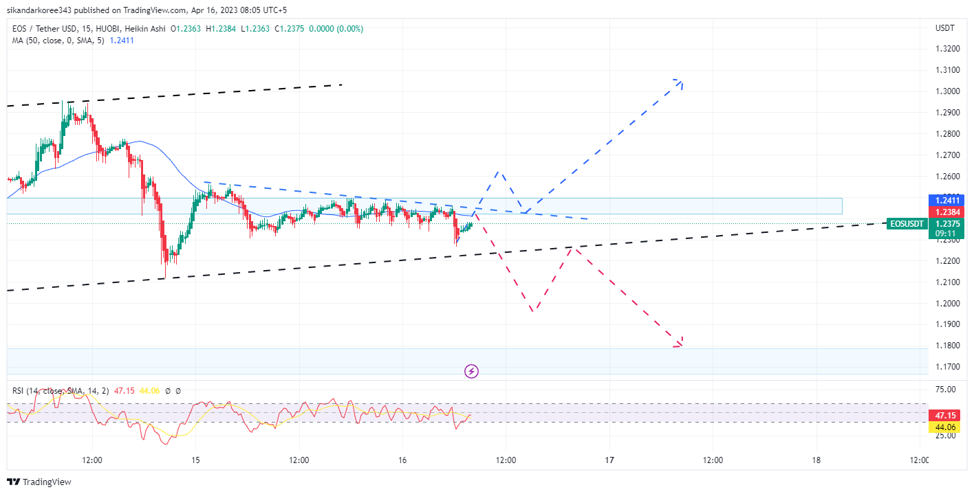Click the 1.2800 price axis label
This screenshot has width=974, height=494.
pyautogui.click(x=947, y=134)
